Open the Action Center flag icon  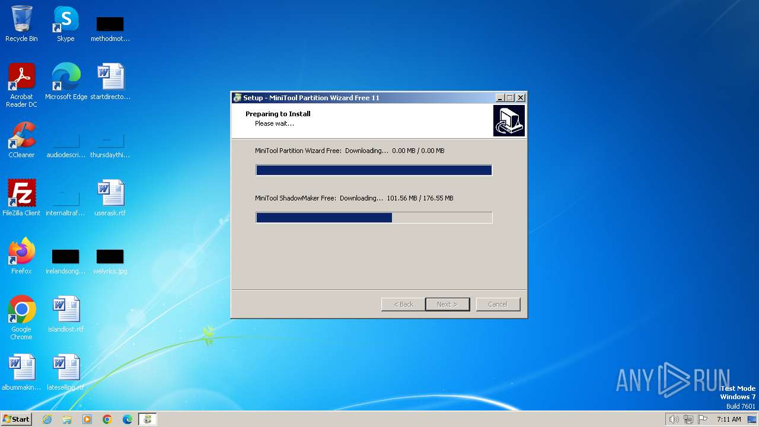(703, 419)
